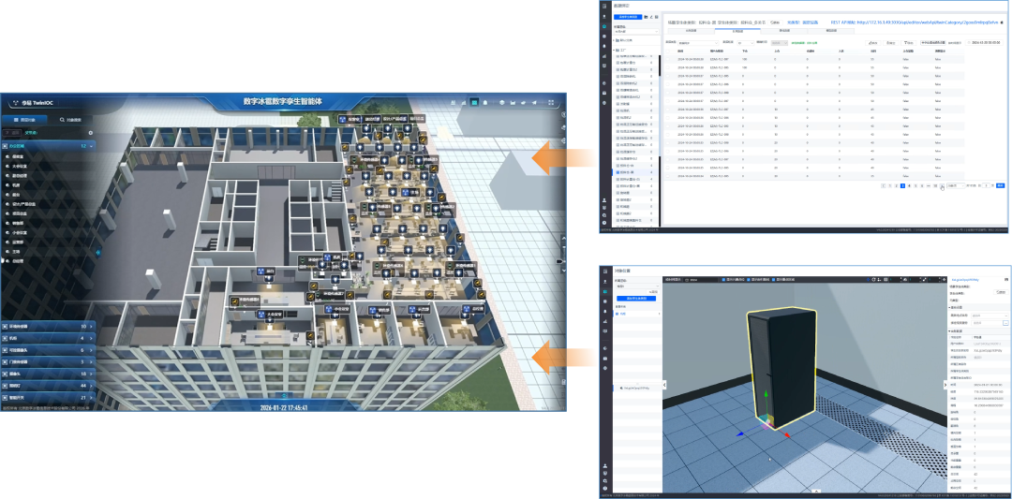Click grid layout icon in rack viewport toolbar
The image size is (1012, 499).
[x=885, y=280]
